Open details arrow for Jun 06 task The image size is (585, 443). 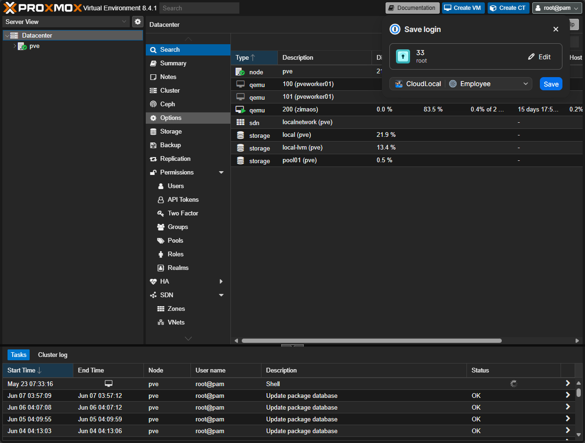[568, 407]
